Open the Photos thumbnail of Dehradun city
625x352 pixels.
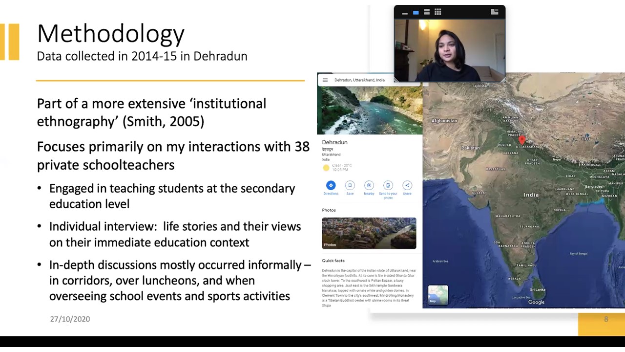369,233
